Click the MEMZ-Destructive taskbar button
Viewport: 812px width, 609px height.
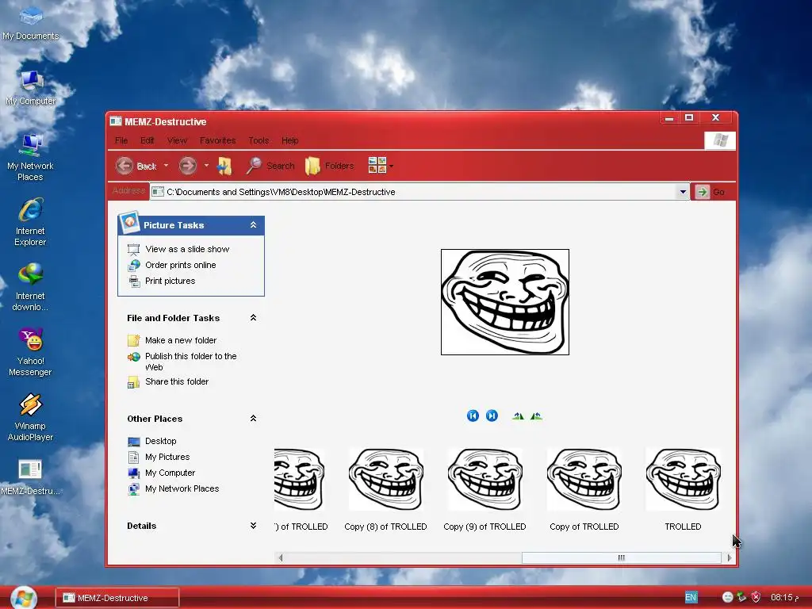click(x=117, y=598)
